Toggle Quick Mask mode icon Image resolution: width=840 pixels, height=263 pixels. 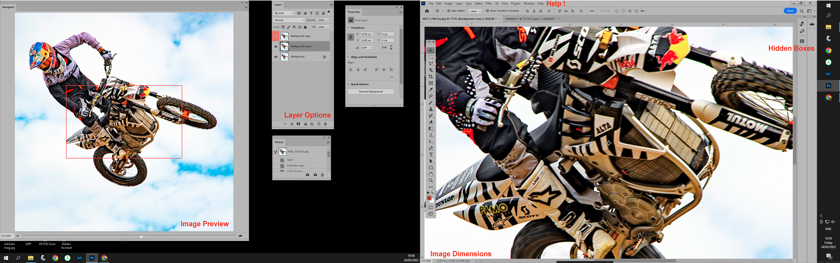pos(431,207)
